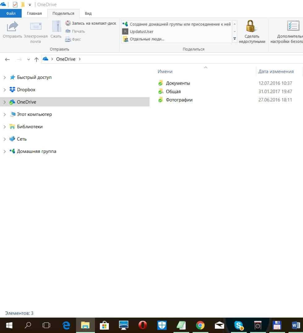Select Этот компьютер in navigation pane
The image size is (303, 333).
pyautogui.click(x=31, y=114)
